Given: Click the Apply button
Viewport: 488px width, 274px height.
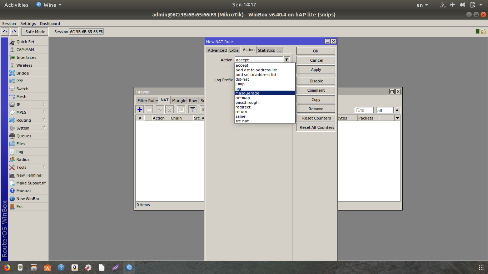Looking at the screenshot, I should (x=316, y=70).
